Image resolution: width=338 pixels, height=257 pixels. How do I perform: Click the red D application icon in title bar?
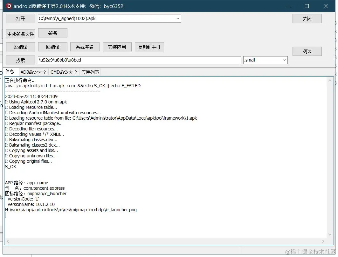pyautogui.click(x=9, y=6)
